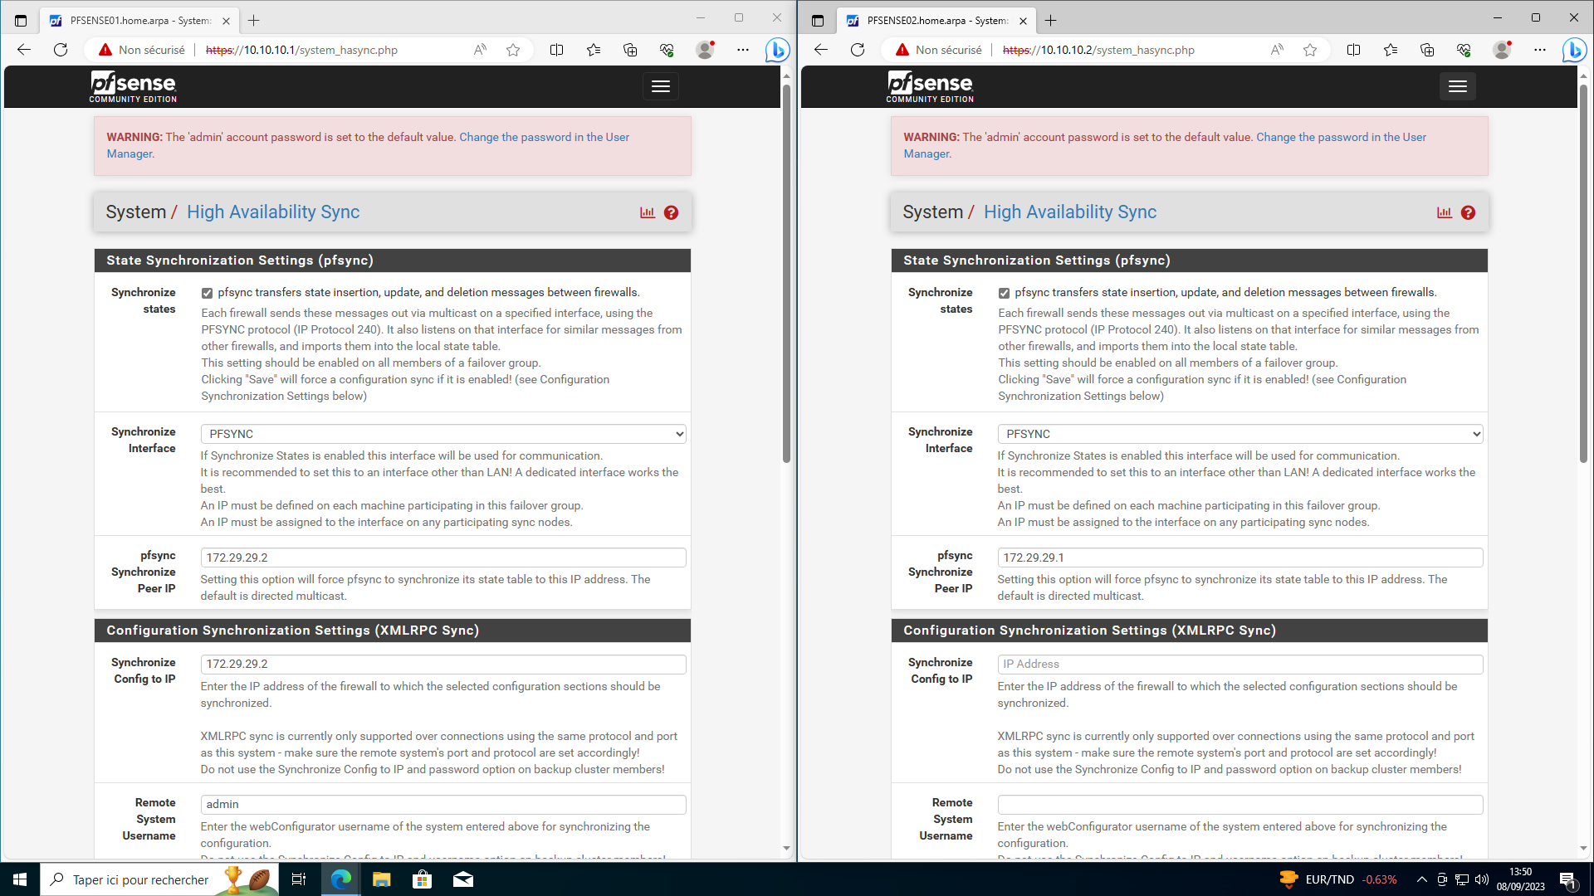Open File Explorer from the taskbar
This screenshot has width=1594, height=896.
click(381, 879)
